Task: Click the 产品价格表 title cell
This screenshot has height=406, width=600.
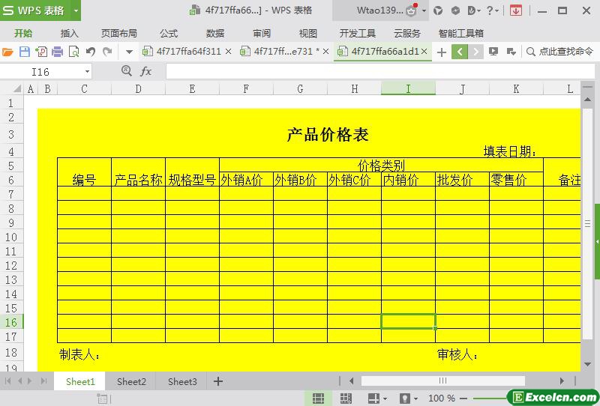Action: click(328, 135)
